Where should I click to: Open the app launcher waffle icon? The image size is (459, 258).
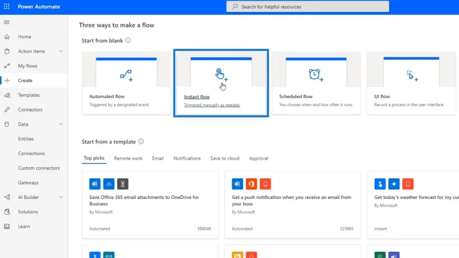click(6, 6)
